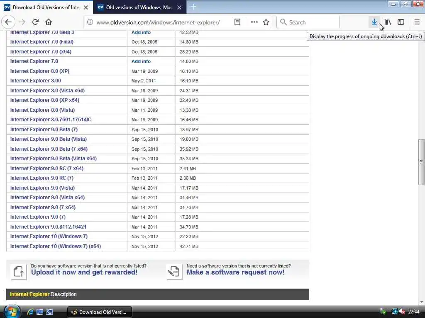Open Internet Explorer 9.0 Beta (Vista x64) link
This screenshot has height=318, width=425.
[x=54, y=159]
